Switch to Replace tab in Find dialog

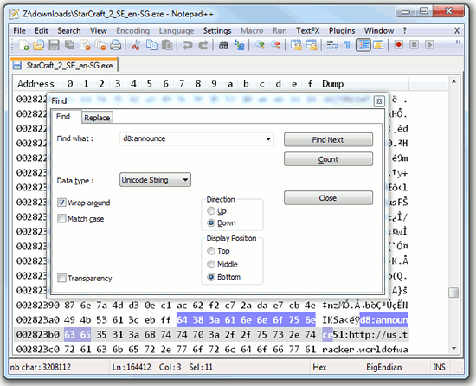97,118
